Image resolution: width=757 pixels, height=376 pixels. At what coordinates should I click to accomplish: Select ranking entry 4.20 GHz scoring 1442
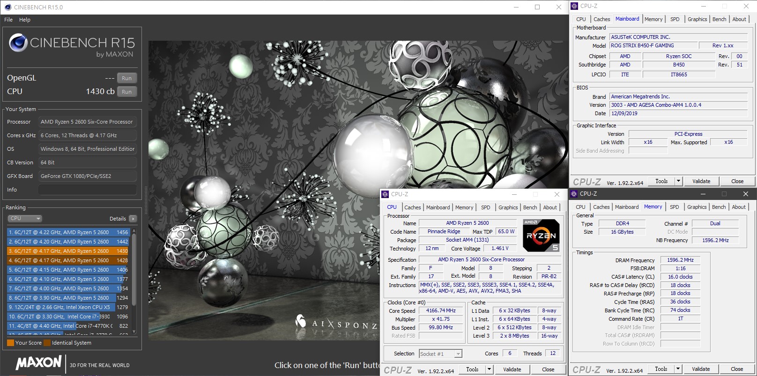pos(68,242)
